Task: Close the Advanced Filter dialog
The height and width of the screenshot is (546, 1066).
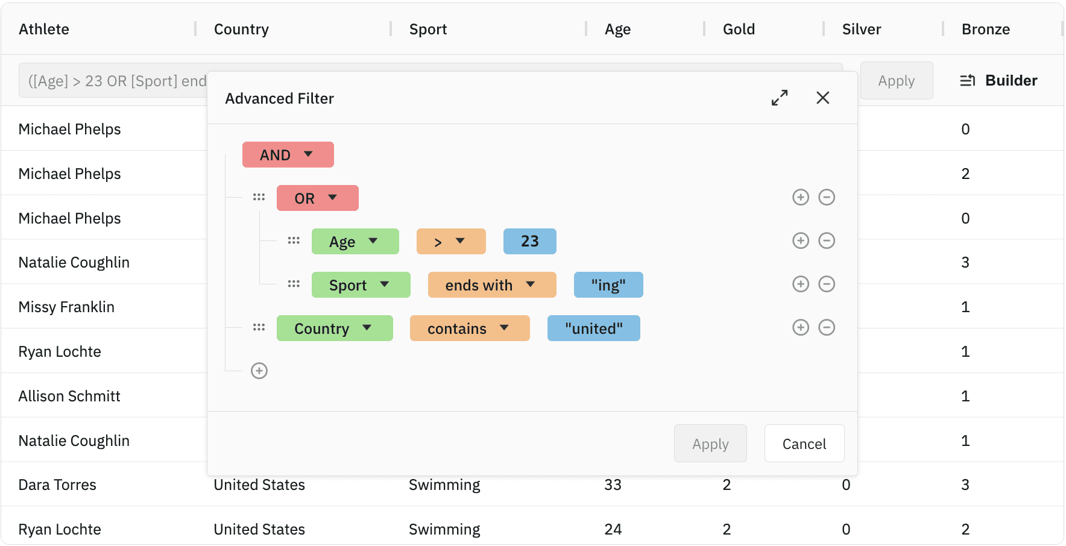Action: point(823,98)
